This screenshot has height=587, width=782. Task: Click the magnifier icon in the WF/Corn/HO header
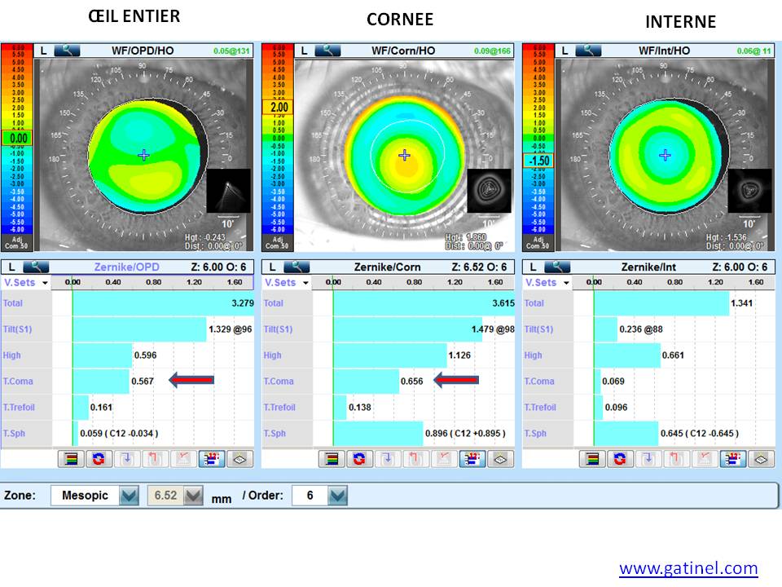pos(327,51)
